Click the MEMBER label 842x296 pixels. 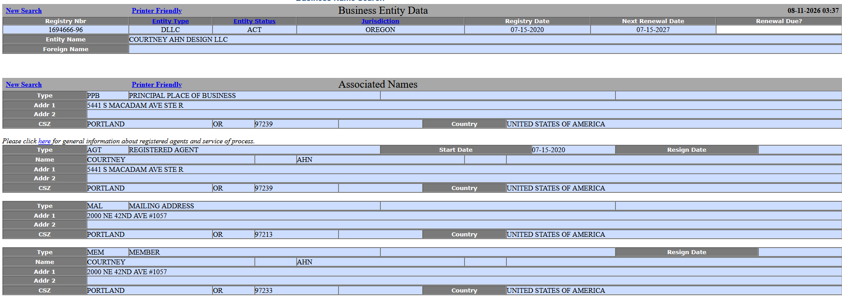point(144,252)
